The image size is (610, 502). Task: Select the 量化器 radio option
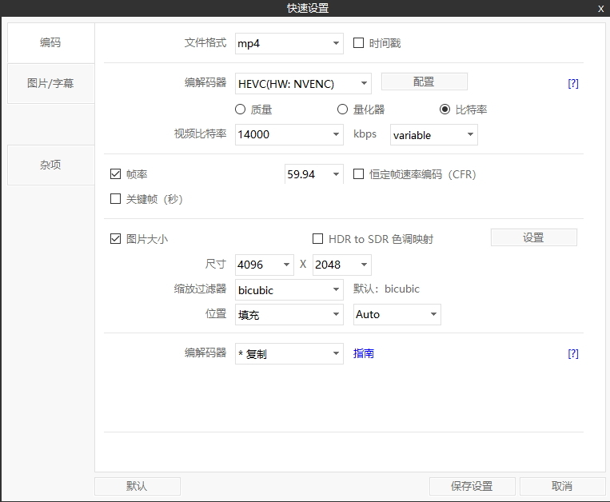pos(342,110)
